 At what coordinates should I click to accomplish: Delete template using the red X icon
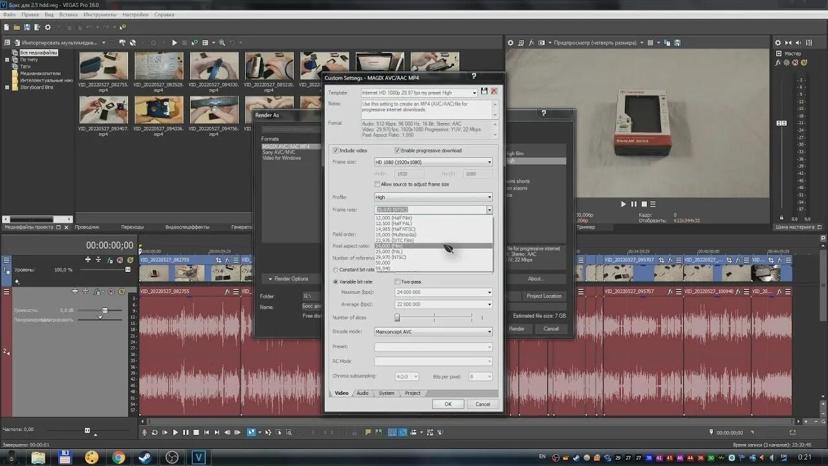coord(494,91)
